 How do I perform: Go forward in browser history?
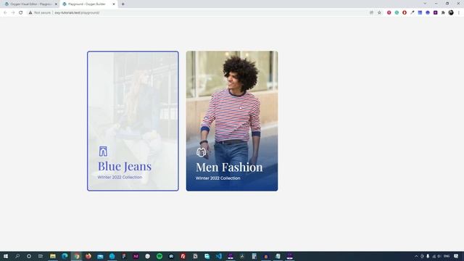pos(13,13)
